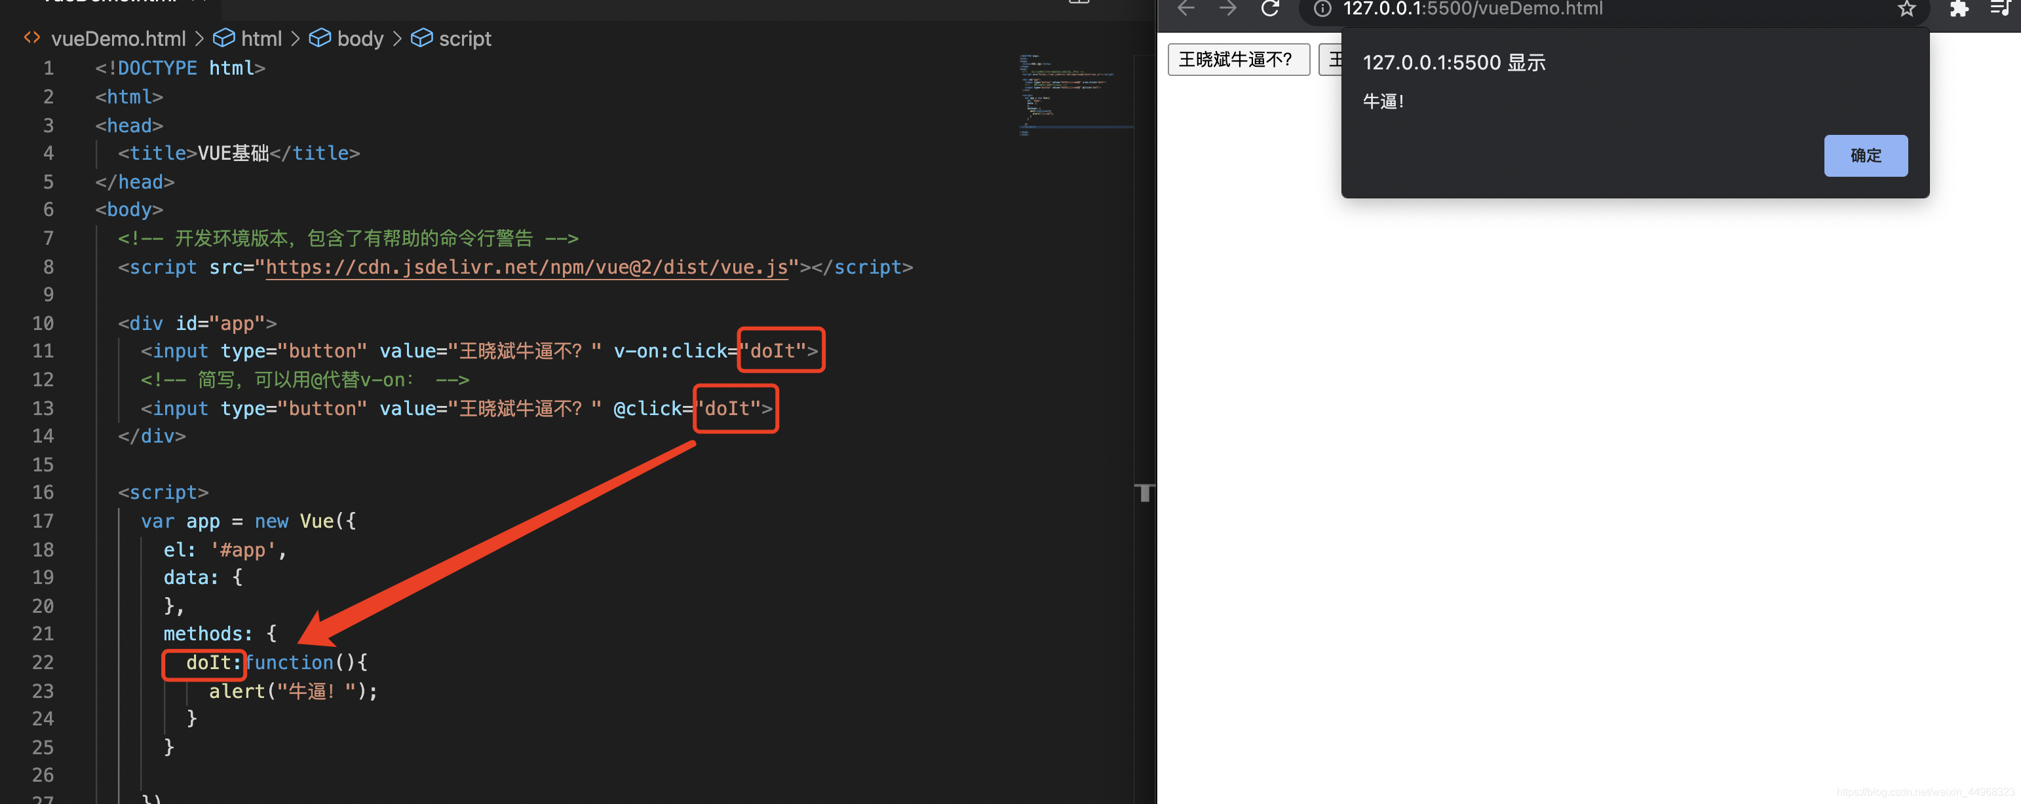This screenshot has height=804, width=2021.
Task: Click the browser forward arrow icon
Action: pyautogui.click(x=1228, y=9)
